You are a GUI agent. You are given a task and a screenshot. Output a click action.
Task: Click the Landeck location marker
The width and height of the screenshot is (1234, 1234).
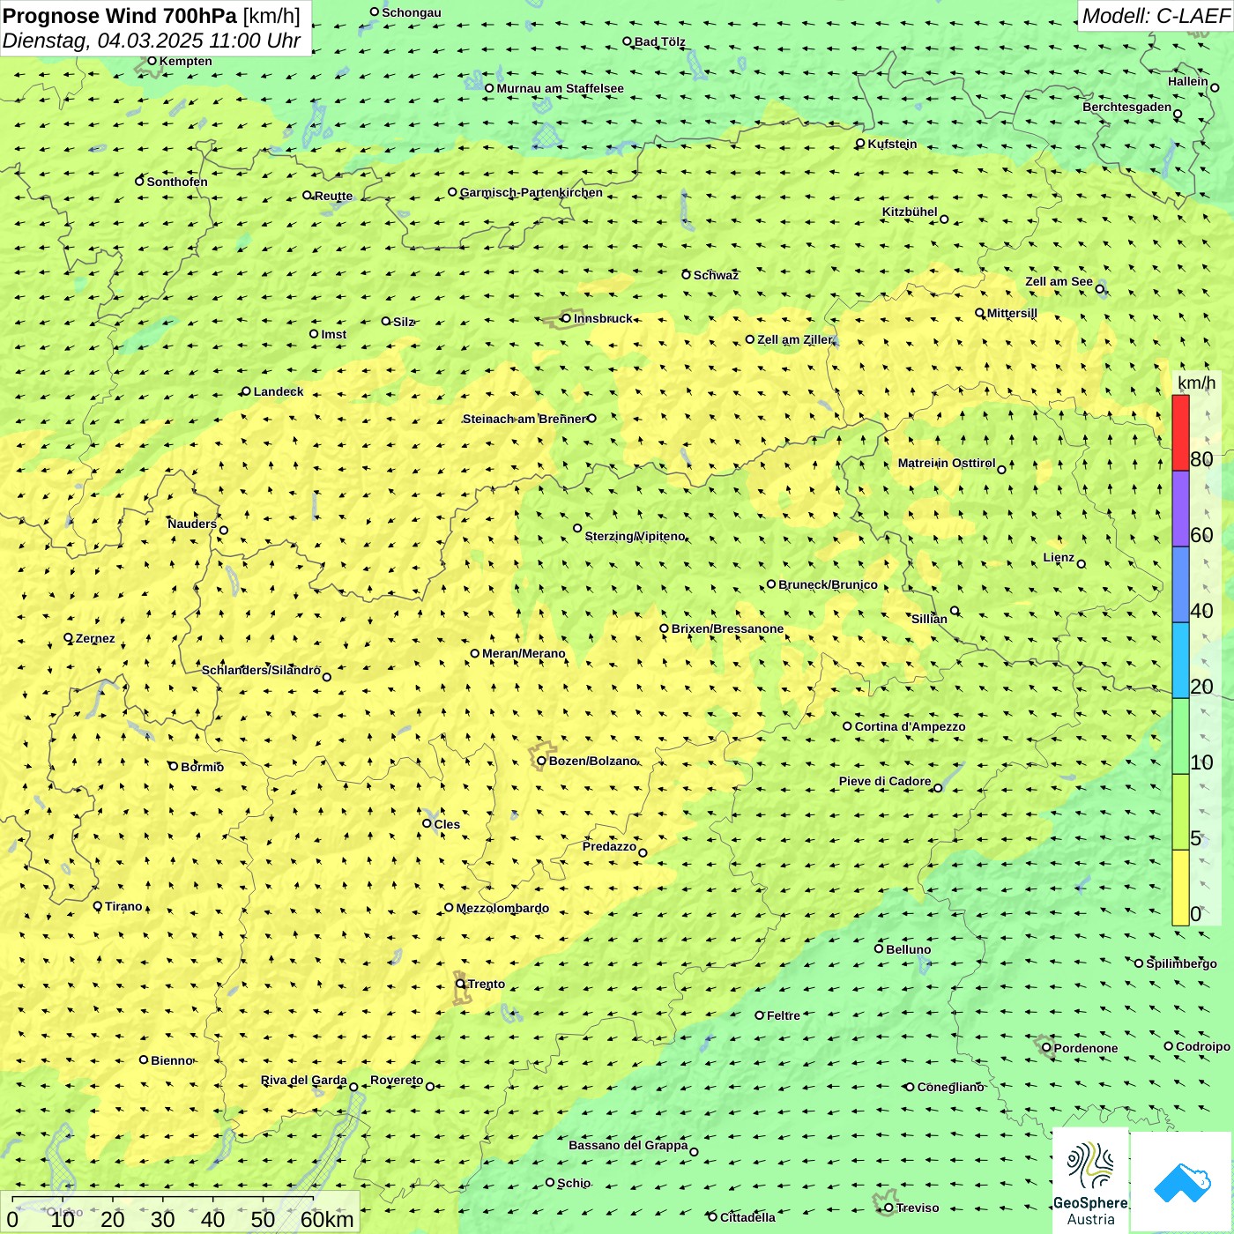point(246,391)
